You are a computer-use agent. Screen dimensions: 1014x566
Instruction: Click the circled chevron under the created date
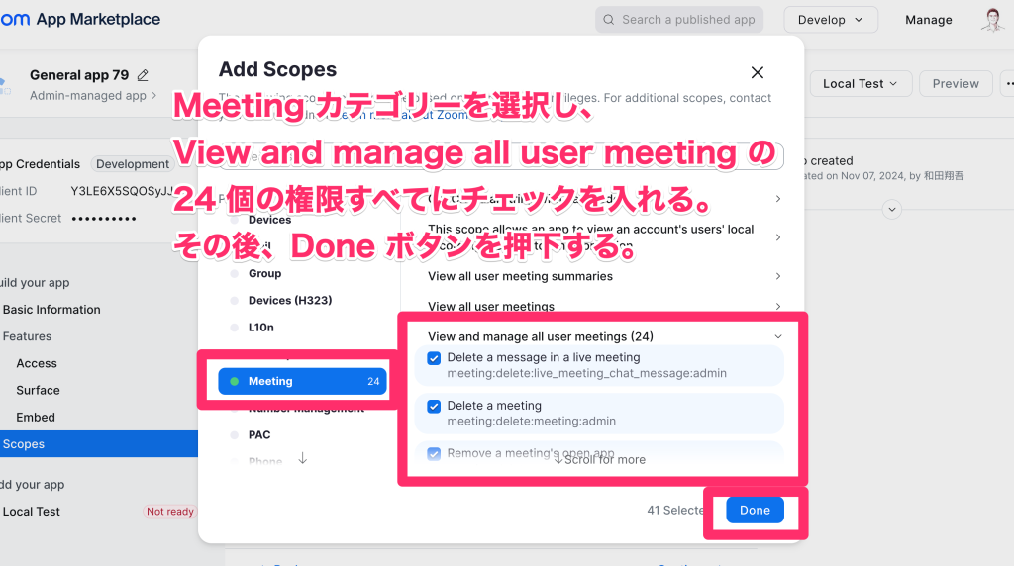click(x=892, y=209)
